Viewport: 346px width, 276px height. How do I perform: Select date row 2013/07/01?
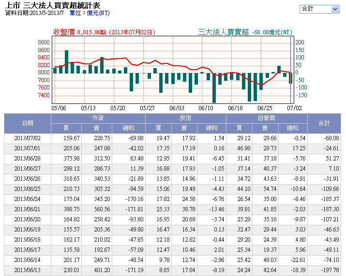pos(172,148)
